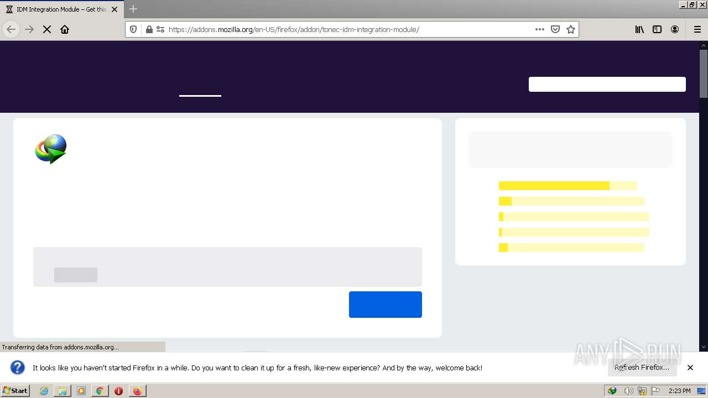Stop loading the page
This screenshot has width=708, height=398.
[47, 29]
